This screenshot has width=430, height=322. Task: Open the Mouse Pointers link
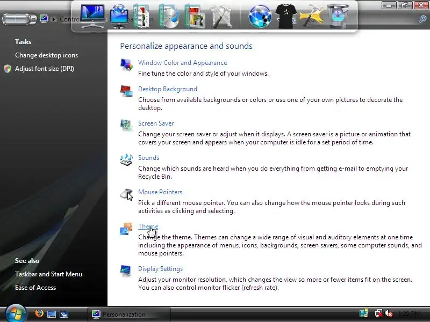pos(160,192)
